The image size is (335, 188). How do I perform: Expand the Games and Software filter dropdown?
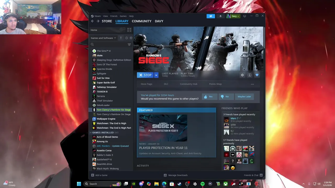[103, 38]
